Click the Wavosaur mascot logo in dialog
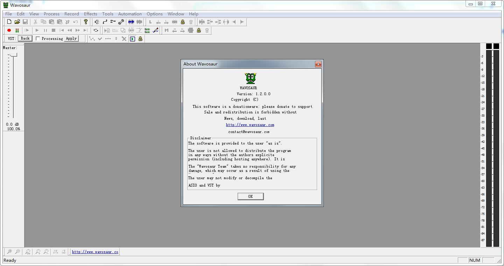504x266 pixels. pos(251,78)
